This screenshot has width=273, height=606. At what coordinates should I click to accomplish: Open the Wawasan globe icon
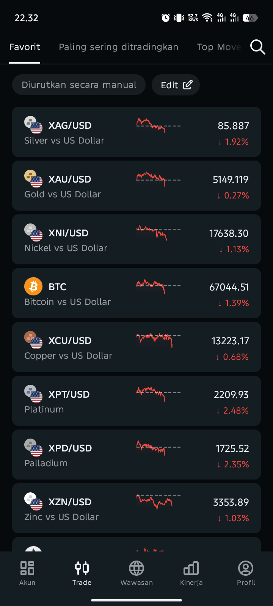(x=136, y=568)
